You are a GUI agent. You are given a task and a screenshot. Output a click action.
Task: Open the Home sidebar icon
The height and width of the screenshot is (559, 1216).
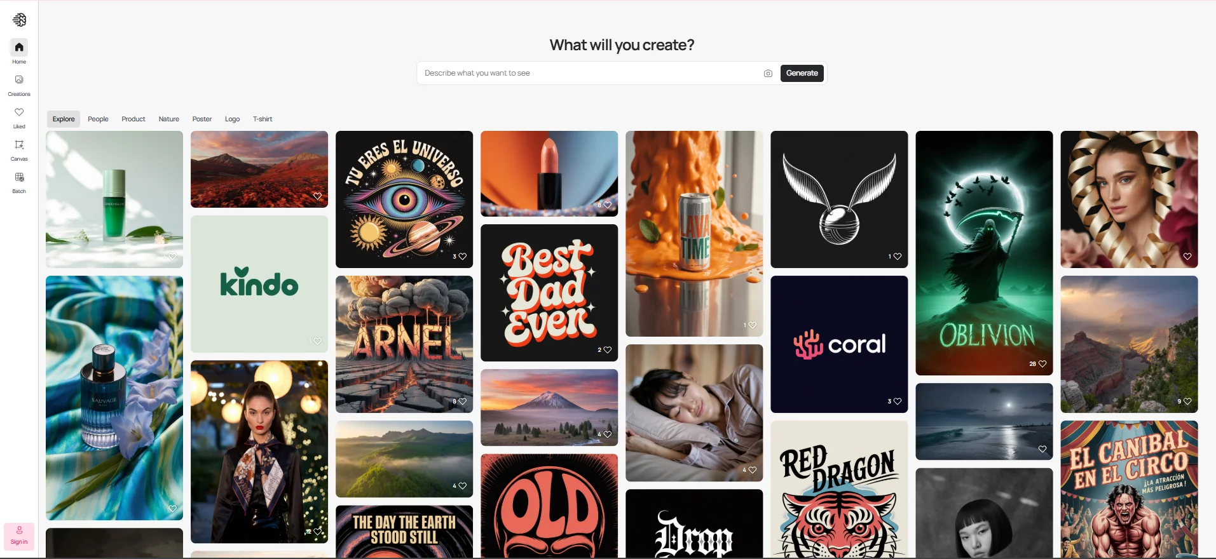(19, 47)
